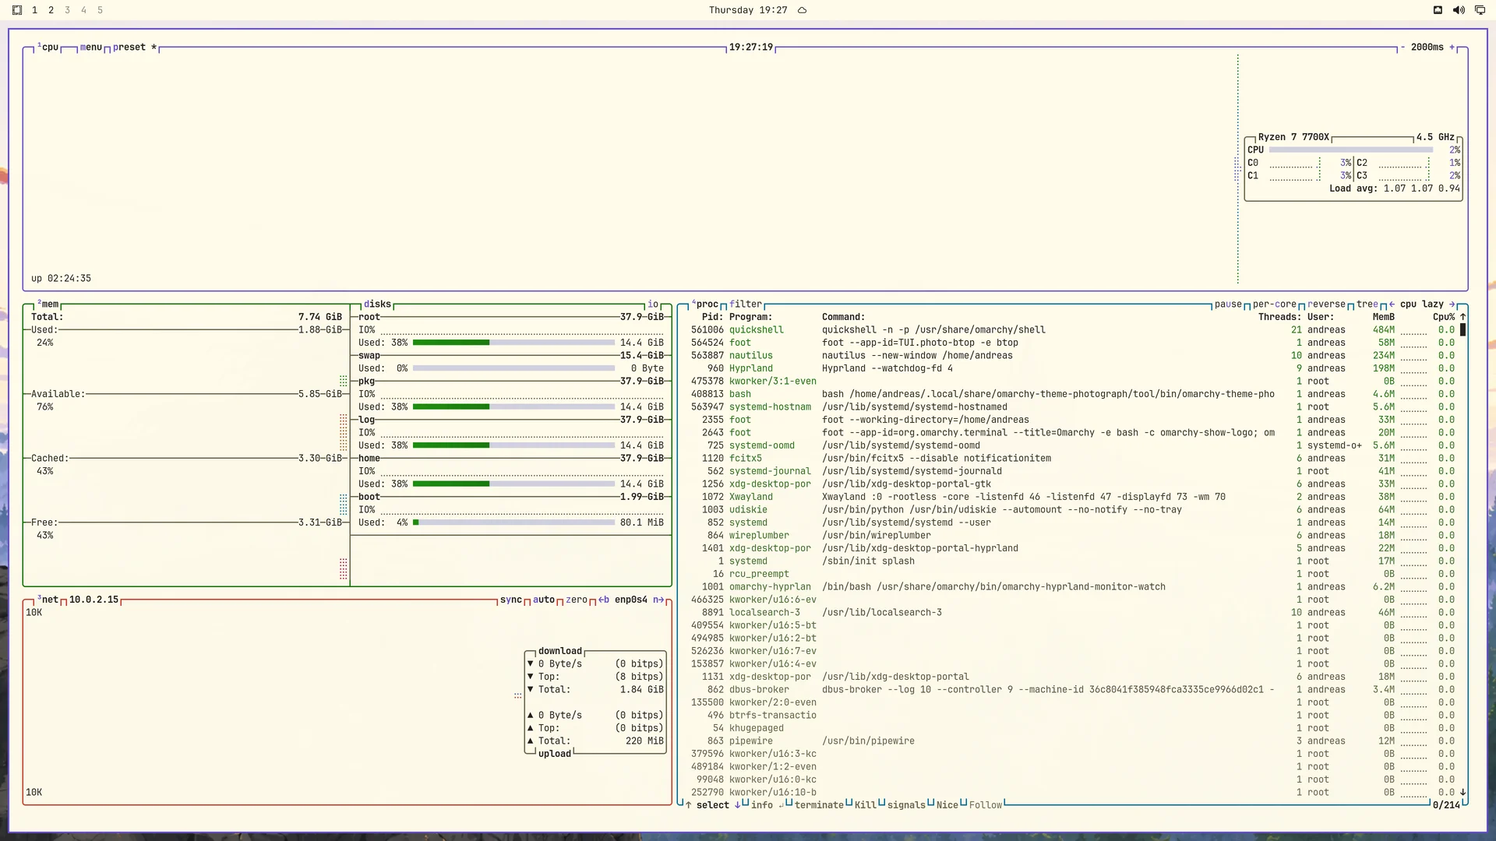Switch process sorting right using arrow after lazy
1496x841 pixels.
tap(1452, 304)
